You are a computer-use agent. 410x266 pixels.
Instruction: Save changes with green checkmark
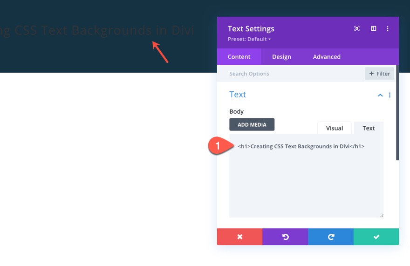click(376, 237)
